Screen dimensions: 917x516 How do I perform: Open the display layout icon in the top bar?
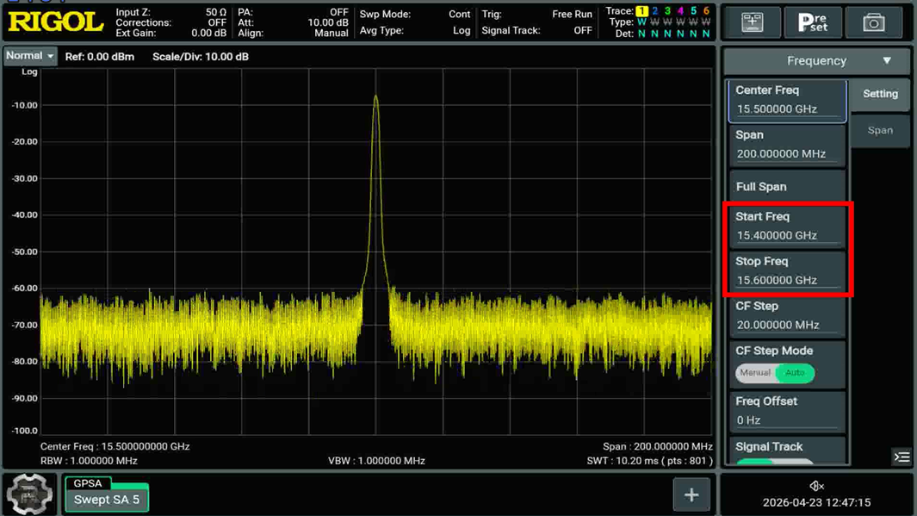point(752,22)
